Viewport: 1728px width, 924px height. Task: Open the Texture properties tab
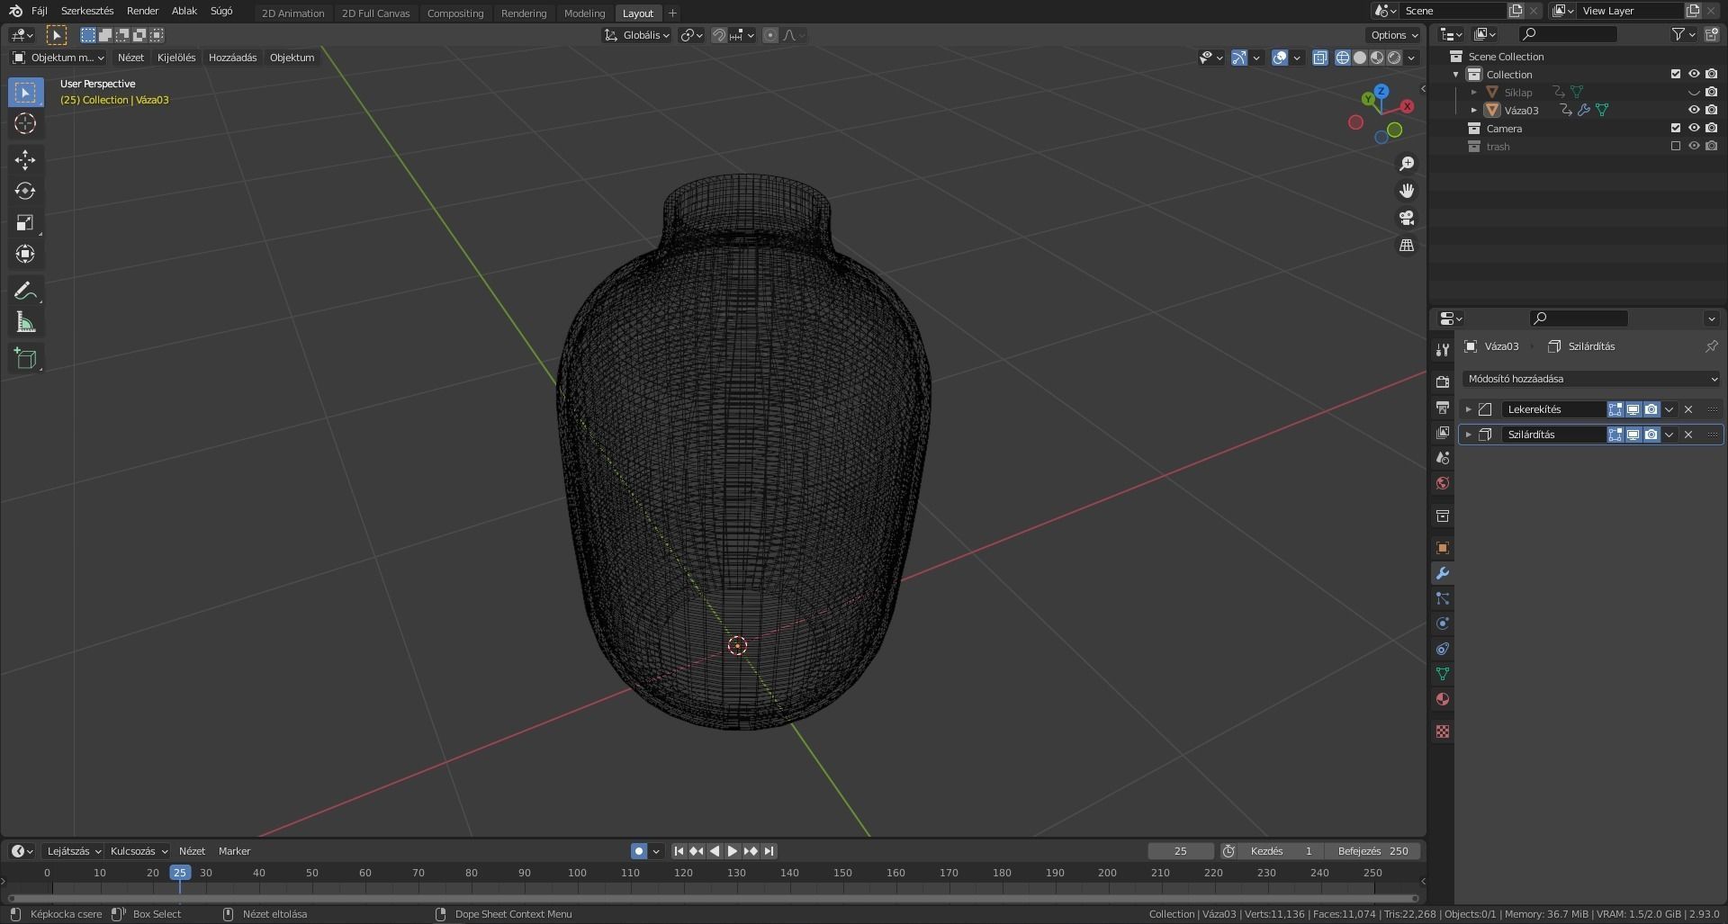(x=1443, y=731)
